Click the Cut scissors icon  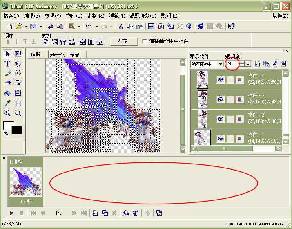point(120,27)
